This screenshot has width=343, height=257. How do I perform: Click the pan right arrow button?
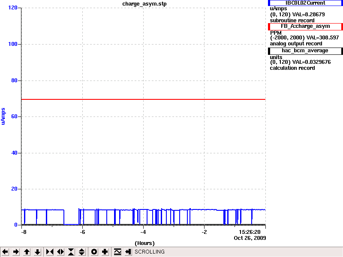(x=16, y=252)
